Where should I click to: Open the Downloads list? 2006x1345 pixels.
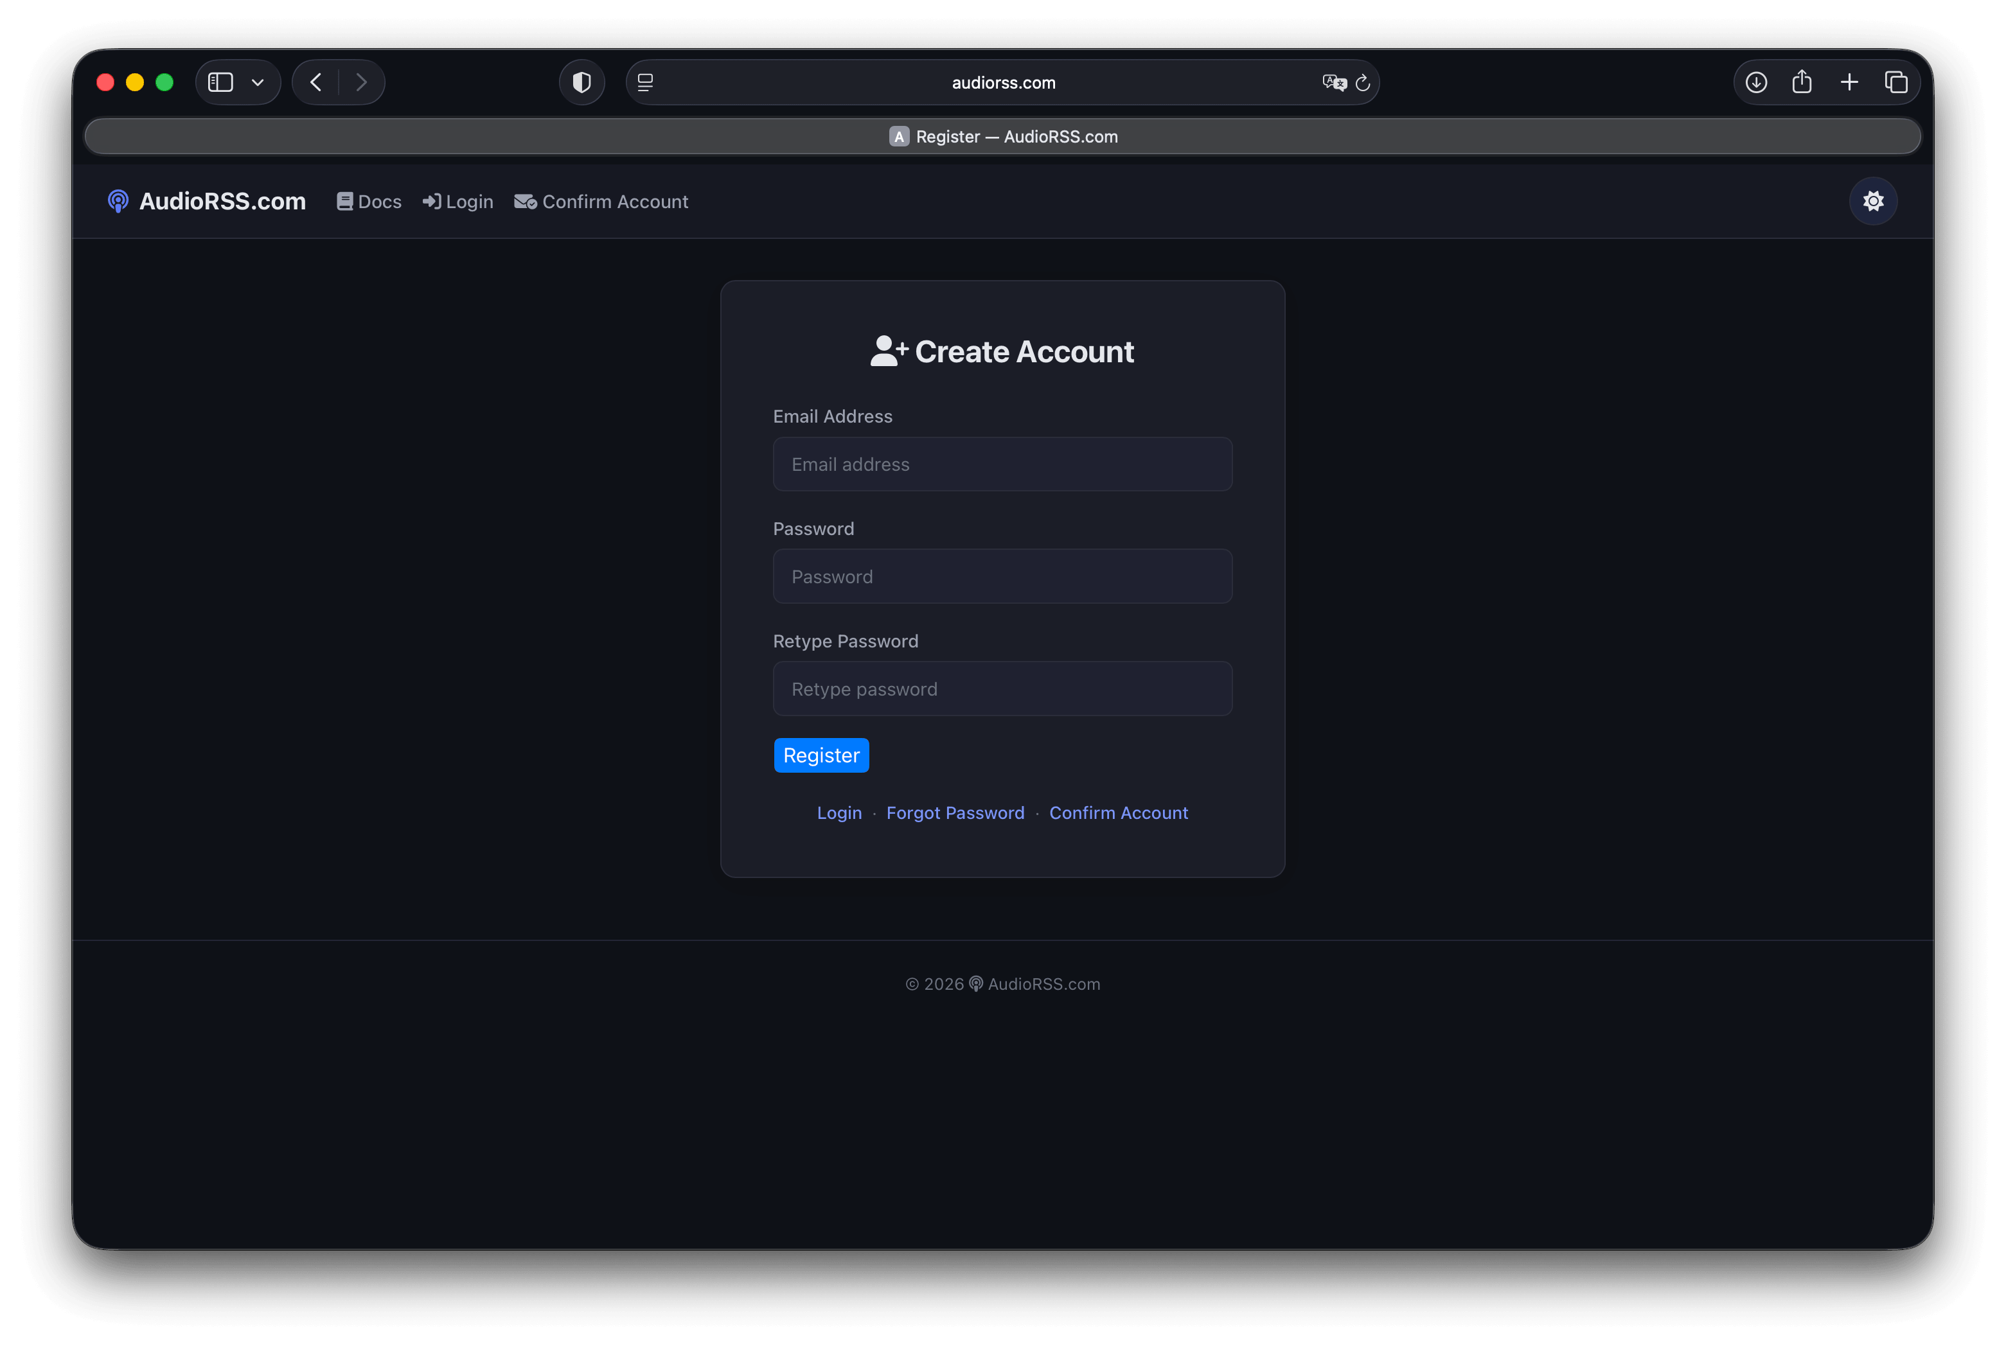tap(1755, 82)
